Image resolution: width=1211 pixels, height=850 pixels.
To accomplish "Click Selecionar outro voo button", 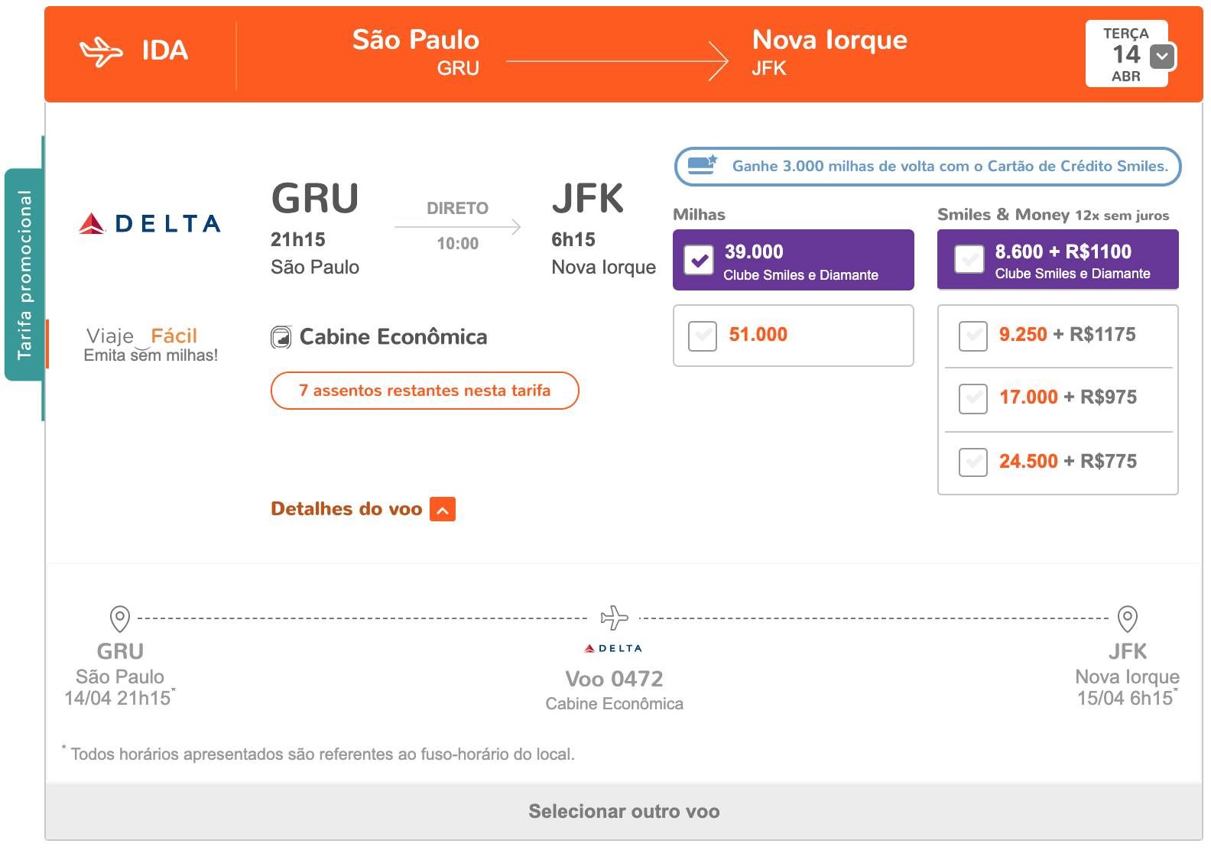I will 624,811.
